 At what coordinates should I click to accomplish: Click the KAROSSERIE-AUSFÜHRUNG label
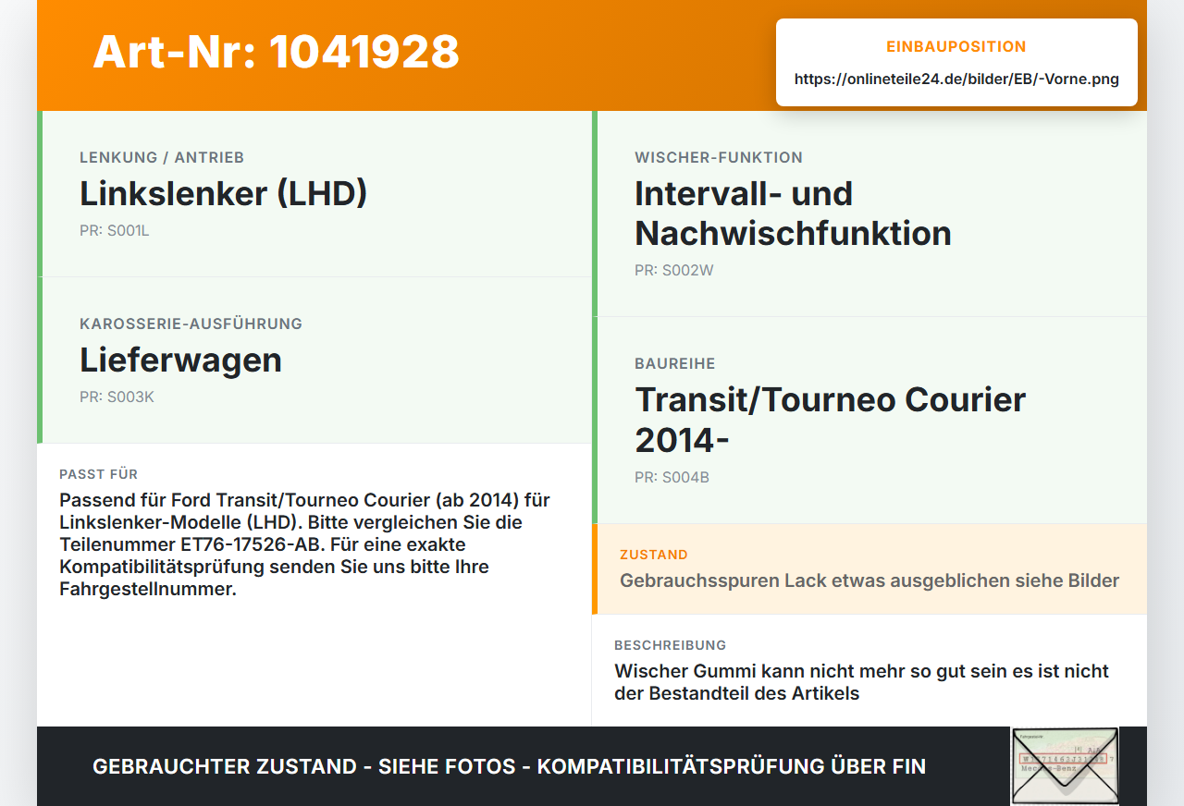click(191, 324)
